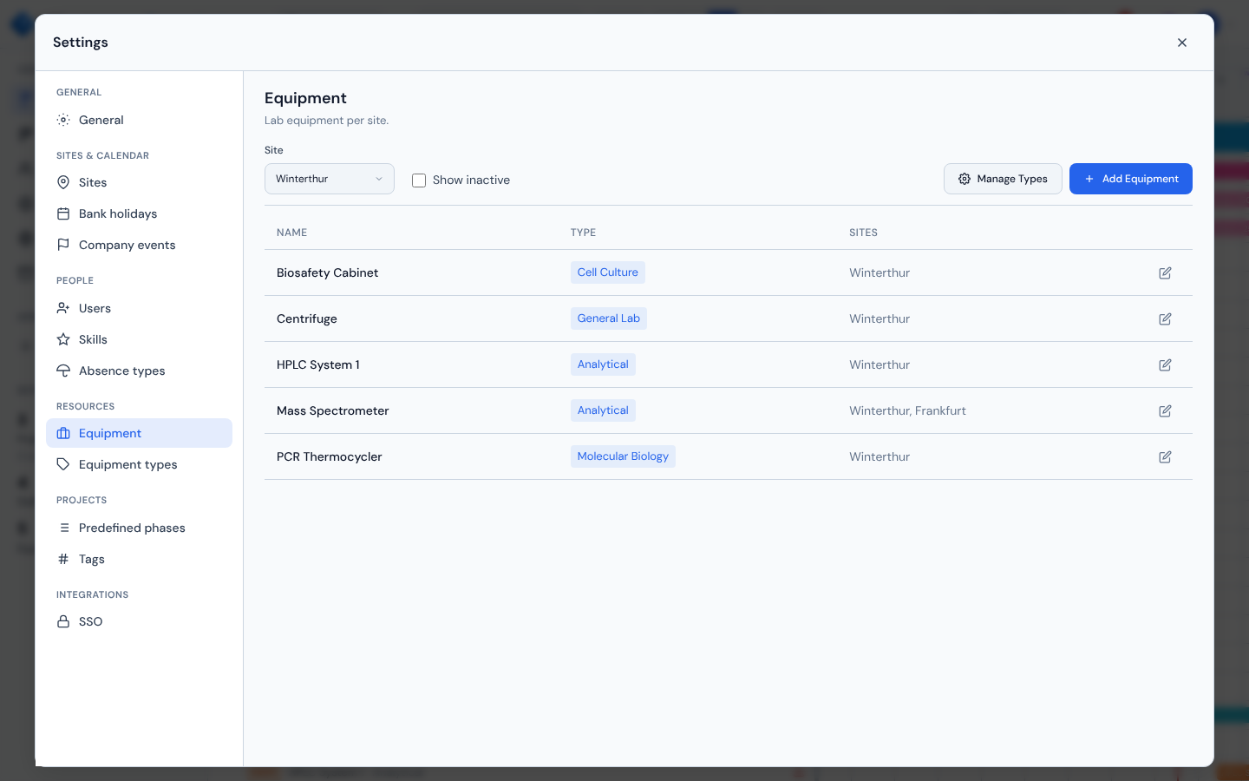Image resolution: width=1249 pixels, height=781 pixels.
Task: Click the NAME column header
Action: (x=292, y=233)
